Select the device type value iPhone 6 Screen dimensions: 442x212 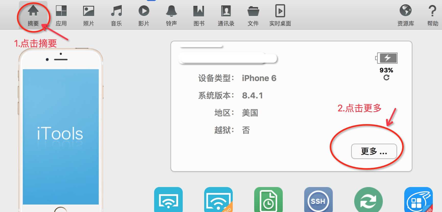(259, 78)
